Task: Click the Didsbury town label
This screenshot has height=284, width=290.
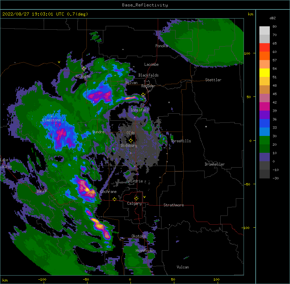Action: click(129, 145)
